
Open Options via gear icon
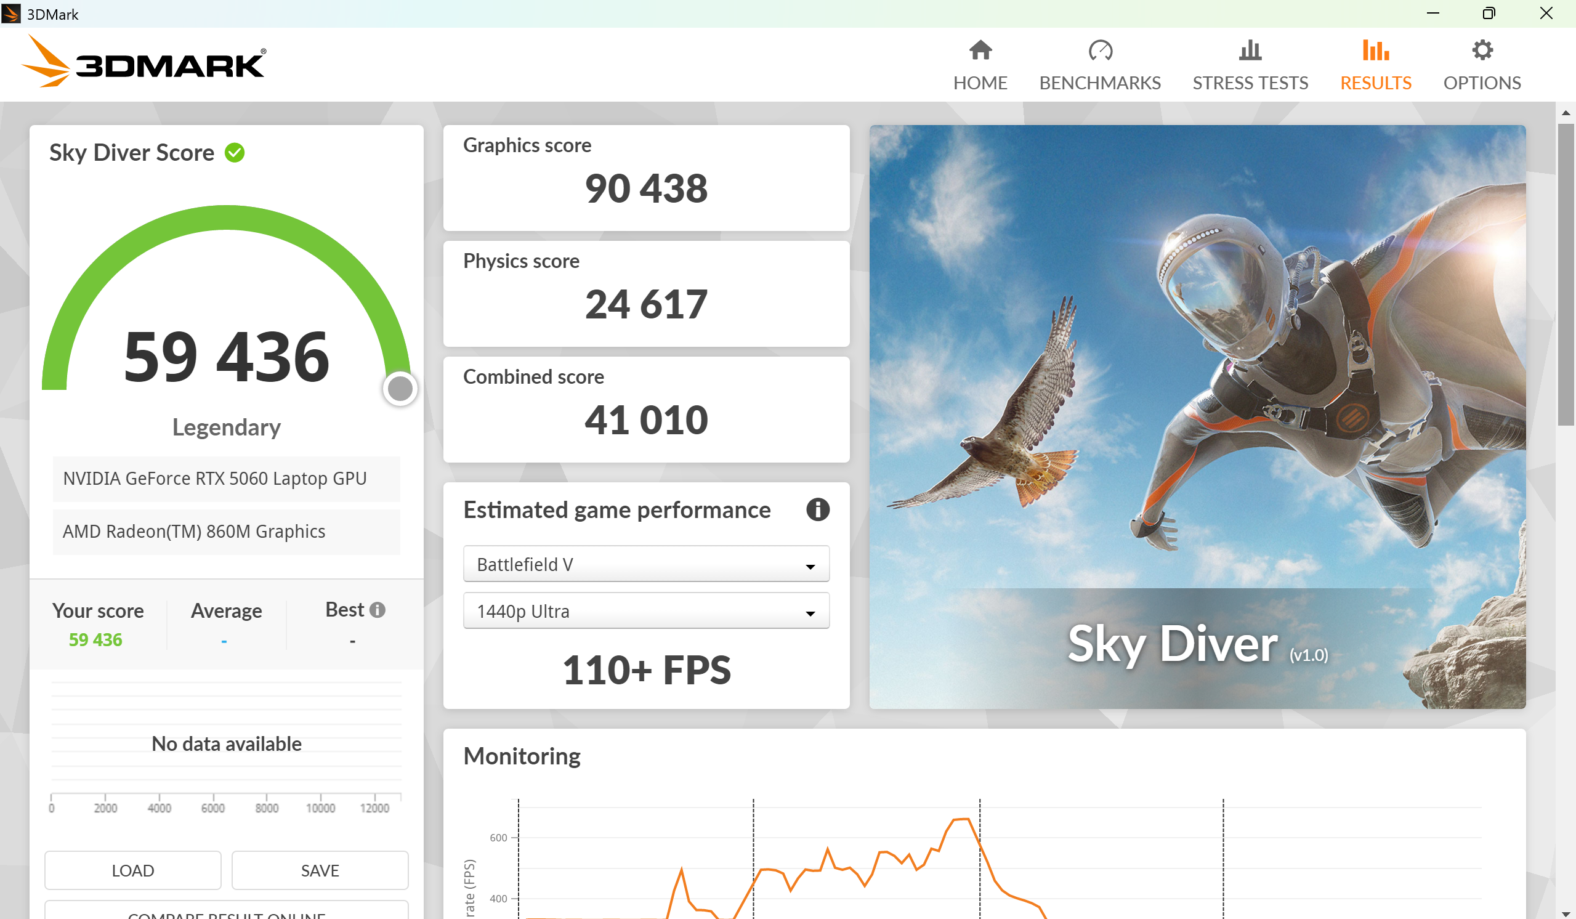click(1482, 50)
